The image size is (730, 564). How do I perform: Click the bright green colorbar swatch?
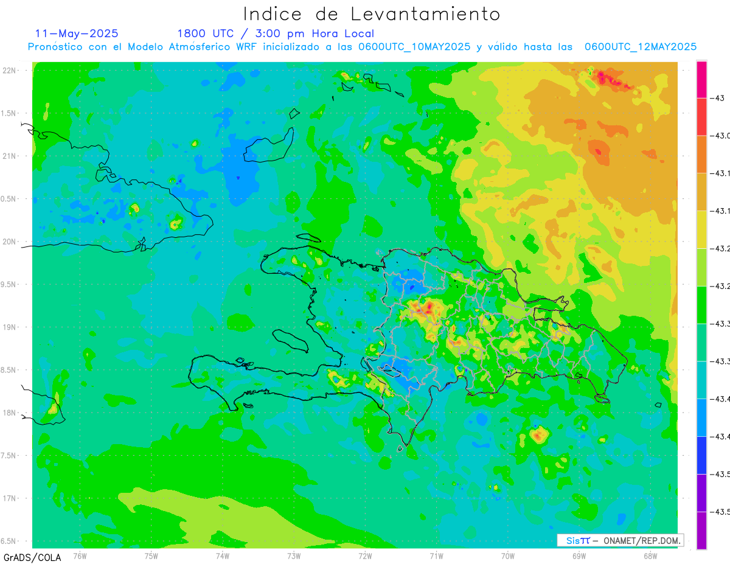click(701, 305)
